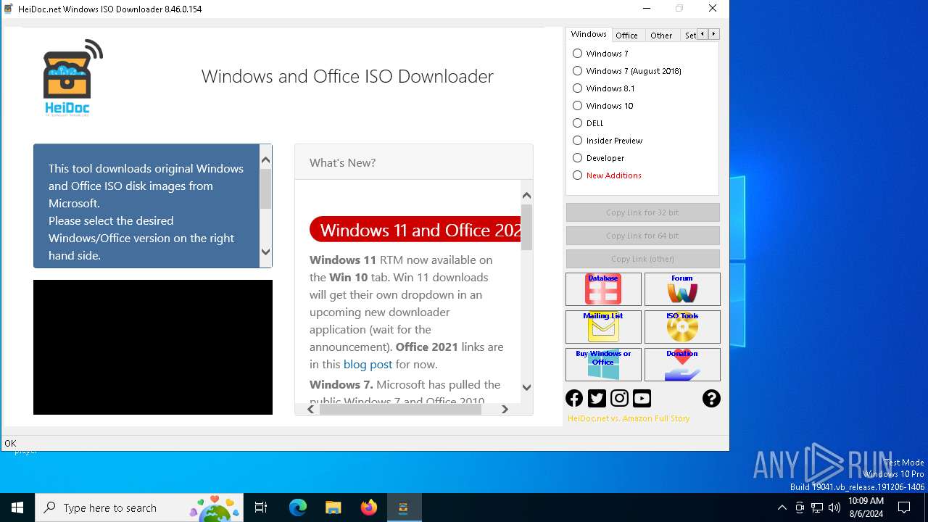Click the taskbar search box
The height and width of the screenshot is (522, 928).
140,507
